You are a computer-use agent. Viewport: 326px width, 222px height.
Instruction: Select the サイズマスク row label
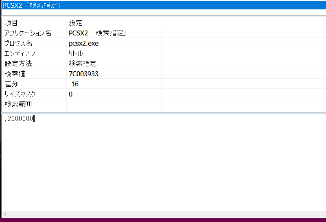(20, 94)
